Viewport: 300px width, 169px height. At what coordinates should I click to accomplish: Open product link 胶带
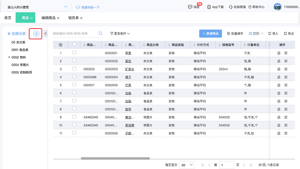point(128,109)
